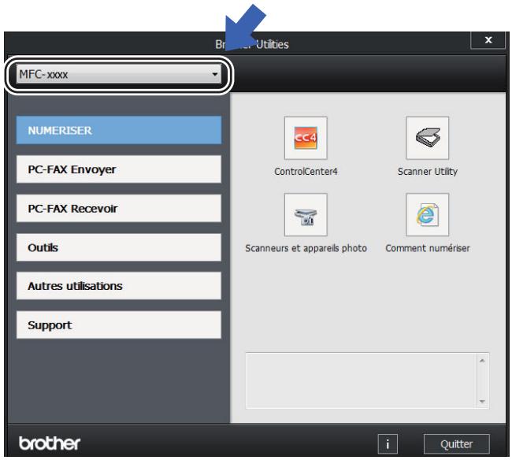The image size is (512, 460).
Task: Open the PC-FAX Recevoir category
Action: (119, 208)
